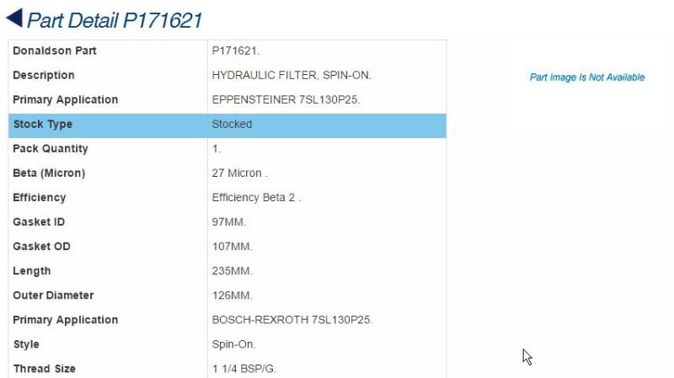Click the Efficiency Beta 2 value
This screenshot has width=674, height=378.
tap(256, 198)
